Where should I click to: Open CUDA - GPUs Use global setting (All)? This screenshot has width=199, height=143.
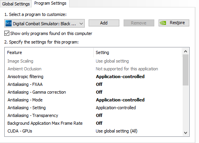point(117,131)
